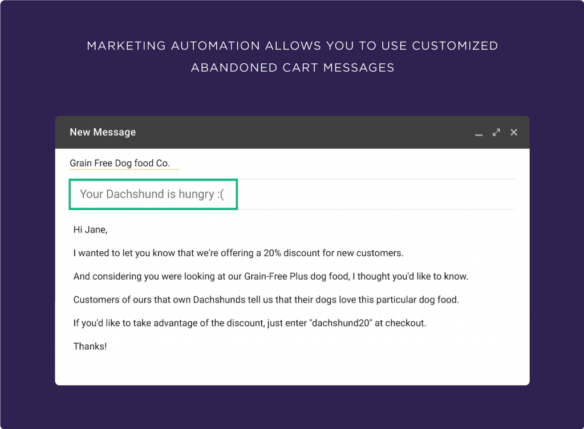The height and width of the screenshot is (429, 584).
Task: Click the blank area below Thanks! in message body
Action: [x=292, y=369]
